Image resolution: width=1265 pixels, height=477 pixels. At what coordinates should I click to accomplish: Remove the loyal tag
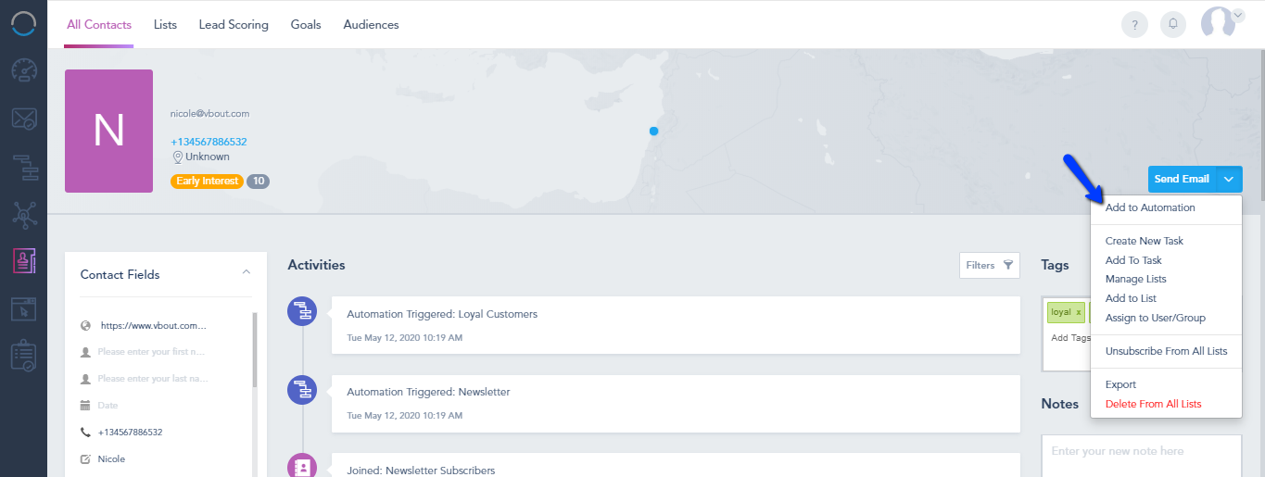pyautogui.click(x=1078, y=312)
